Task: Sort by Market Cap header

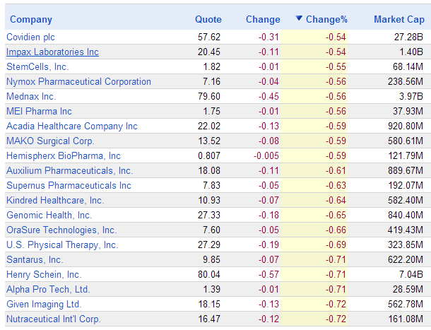Action: [399, 20]
